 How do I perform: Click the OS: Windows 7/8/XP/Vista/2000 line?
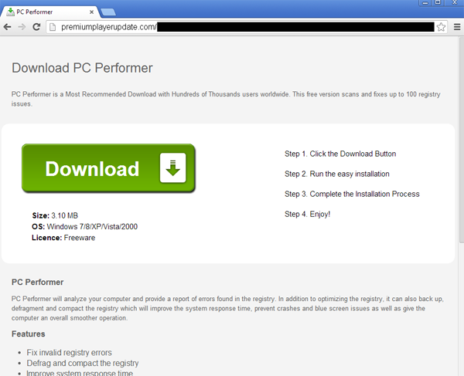coord(84,226)
